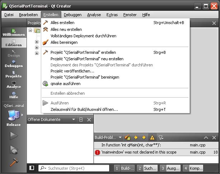Viewport: 220px width, 174px height.
Task: Toggle the left sidebar visibility button
Action: click(32, 168)
